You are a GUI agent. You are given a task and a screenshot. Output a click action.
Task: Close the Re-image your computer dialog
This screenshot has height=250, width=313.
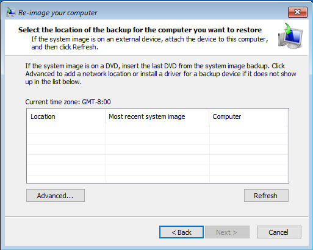[x=297, y=12]
